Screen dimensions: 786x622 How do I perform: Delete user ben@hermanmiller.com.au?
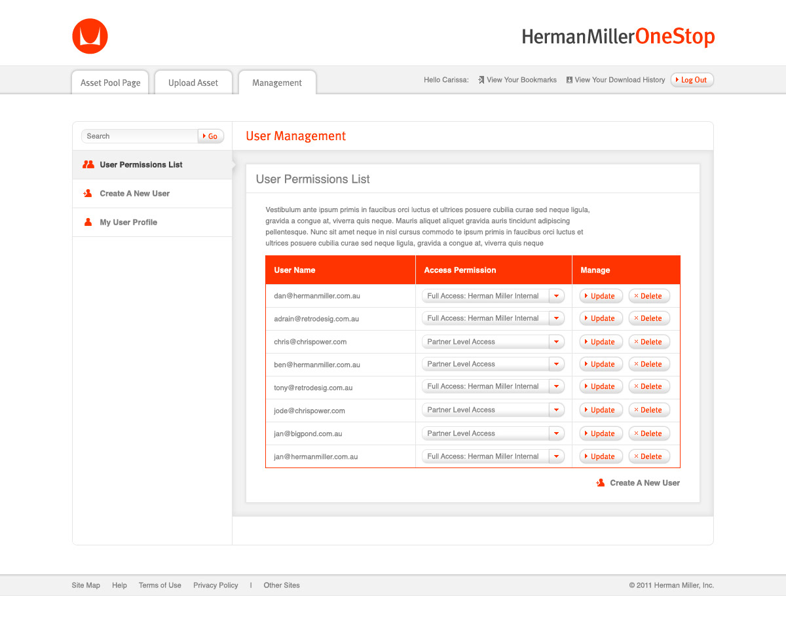(649, 364)
